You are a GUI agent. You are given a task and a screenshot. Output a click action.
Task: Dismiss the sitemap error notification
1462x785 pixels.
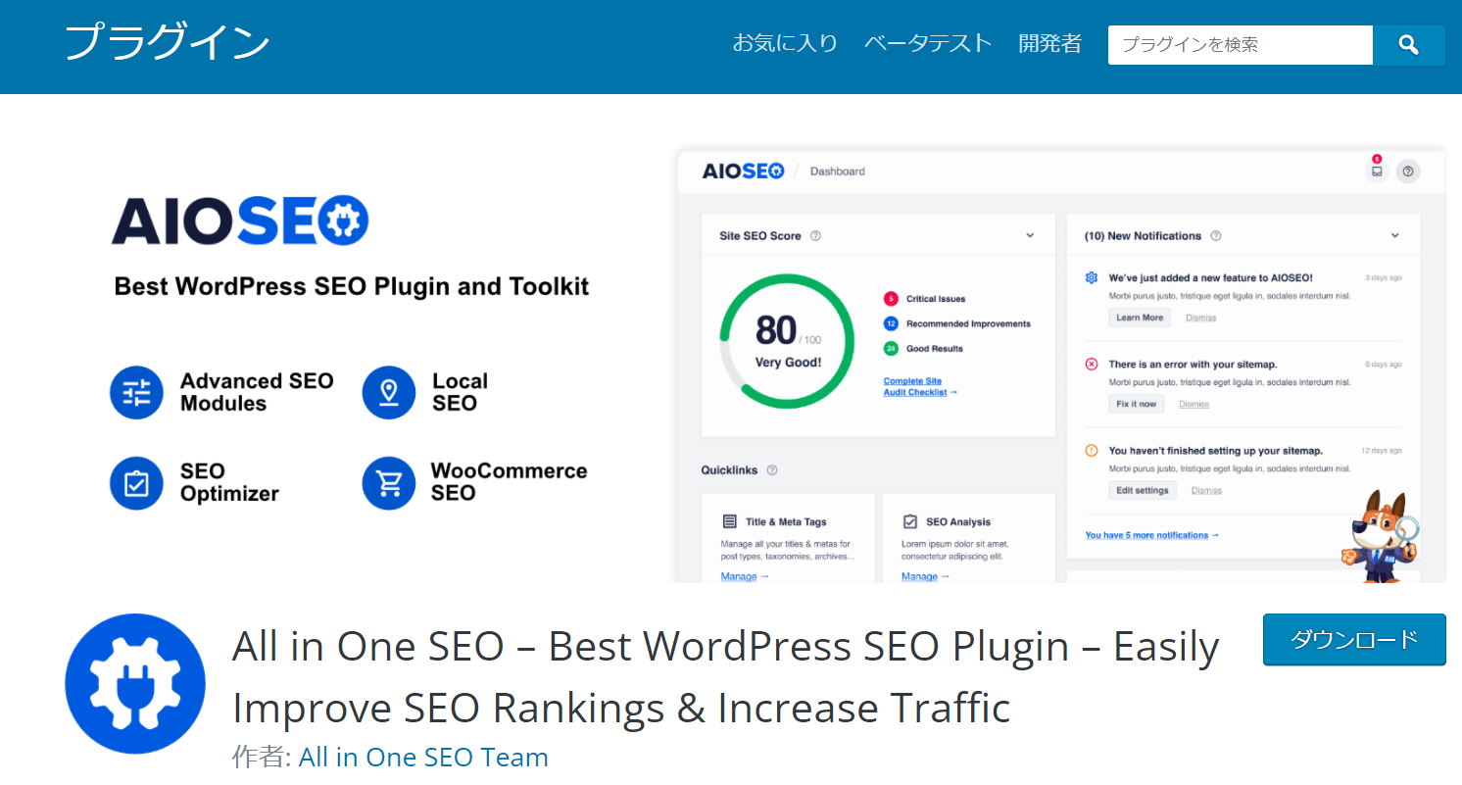pos(1194,404)
